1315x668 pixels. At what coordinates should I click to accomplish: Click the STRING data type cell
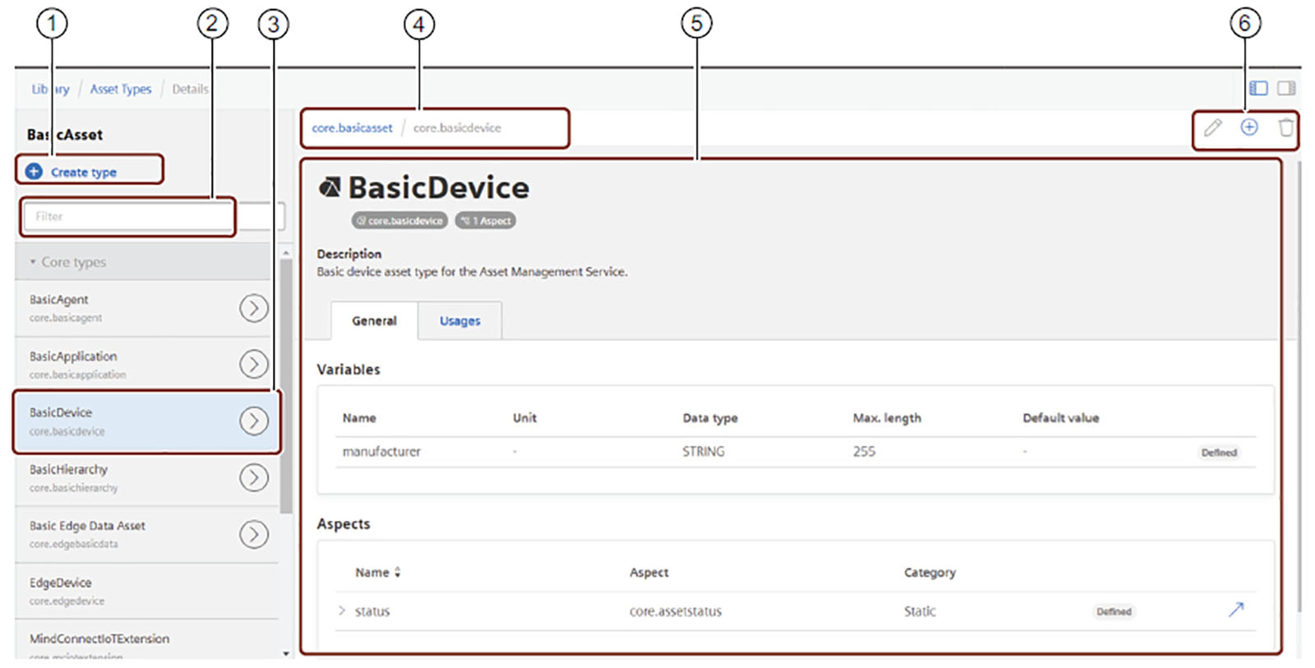pyautogui.click(x=704, y=452)
